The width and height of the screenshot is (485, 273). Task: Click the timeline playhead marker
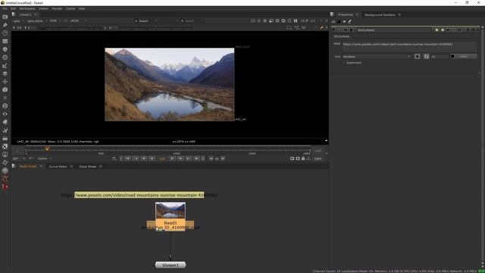[47, 149]
